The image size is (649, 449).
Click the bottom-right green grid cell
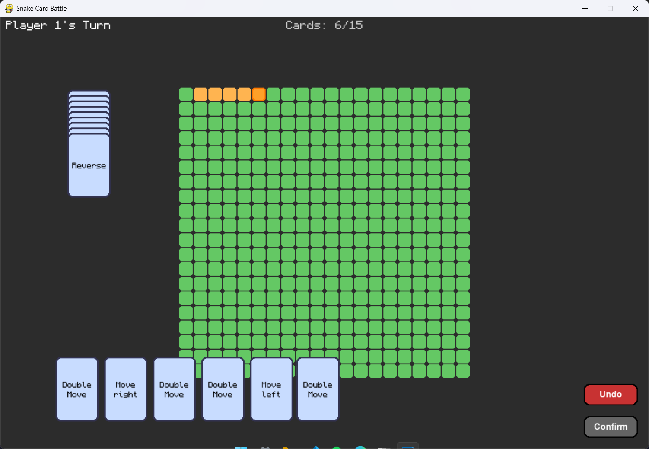pyautogui.click(x=463, y=371)
